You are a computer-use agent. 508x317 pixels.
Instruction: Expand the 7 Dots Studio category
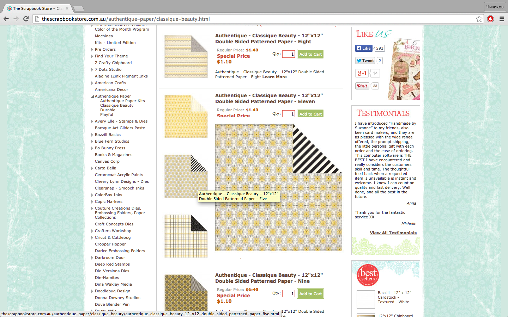[92, 69]
